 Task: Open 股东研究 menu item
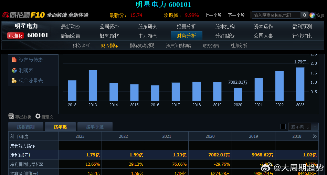[x=148, y=27]
